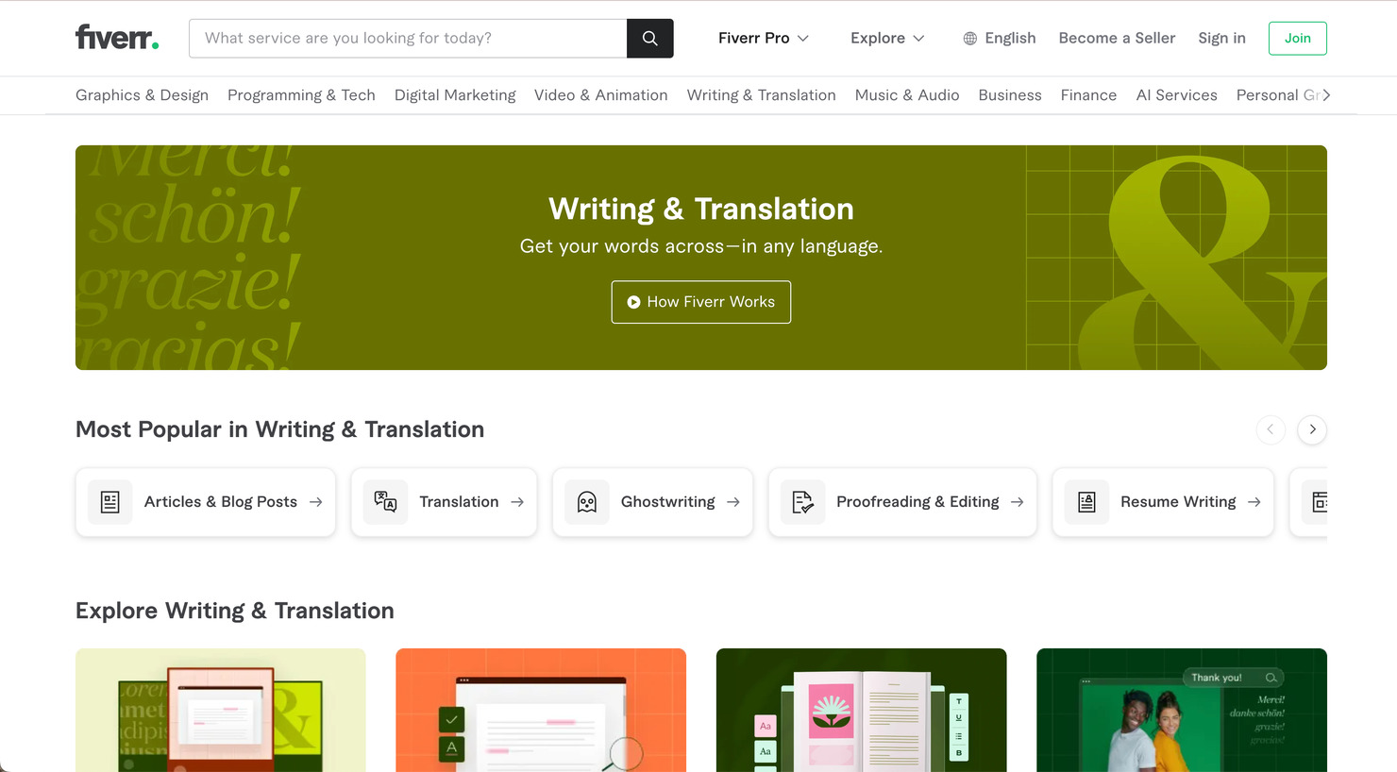The image size is (1397, 772).
Task: Focus the service search input field
Action: pos(408,38)
